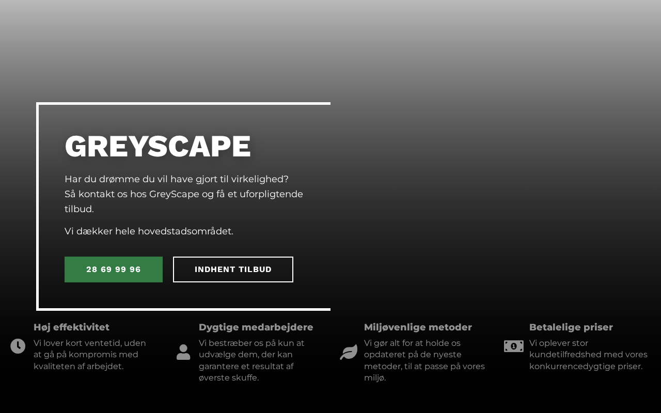Open the Indhent Tilbud outlined button
Viewport: 661px width, 413px height.
tap(233, 269)
